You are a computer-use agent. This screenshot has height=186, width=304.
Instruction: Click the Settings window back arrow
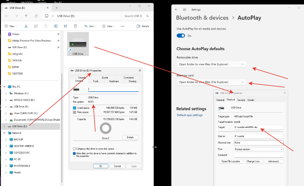(176, 9)
